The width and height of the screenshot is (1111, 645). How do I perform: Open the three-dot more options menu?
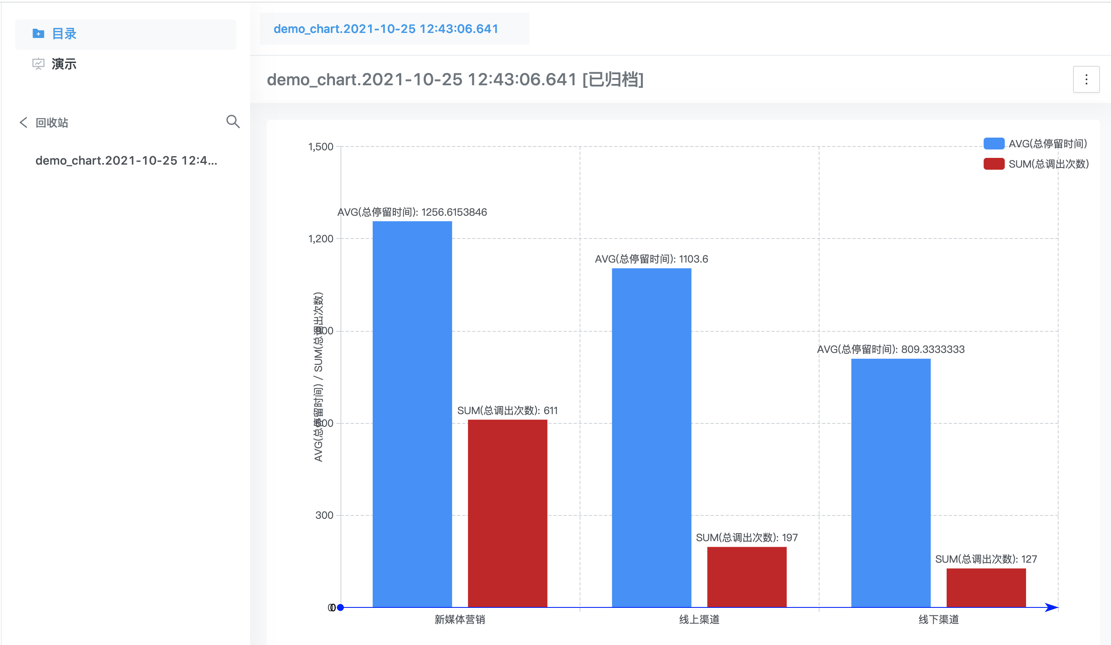[x=1086, y=79]
